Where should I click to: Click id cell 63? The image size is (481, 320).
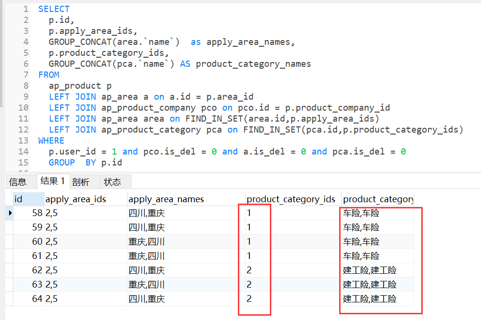point(29,285)
